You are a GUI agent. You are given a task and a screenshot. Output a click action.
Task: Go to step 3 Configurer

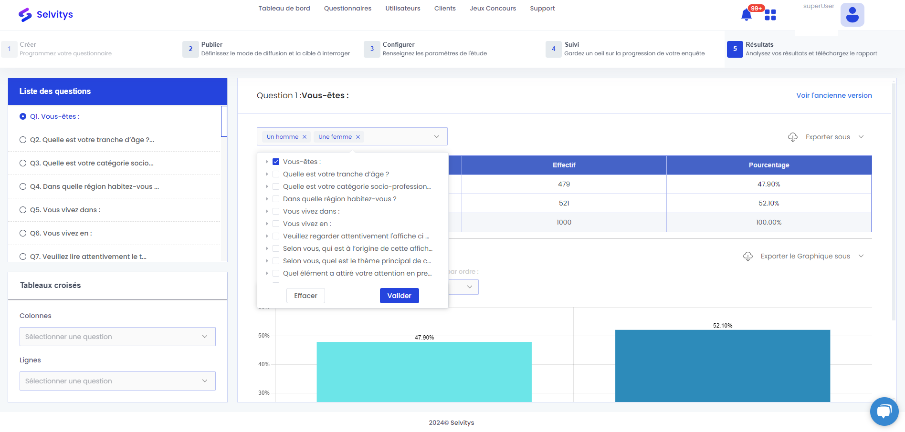point(426,49)
